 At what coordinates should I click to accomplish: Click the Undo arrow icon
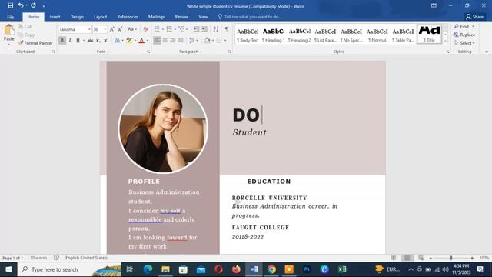21,5
